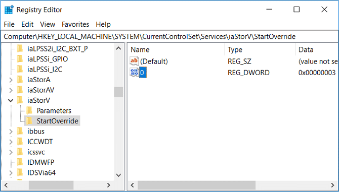Select the Parameters subkey label
Screen dimensions: 339x192
point(54,111)
